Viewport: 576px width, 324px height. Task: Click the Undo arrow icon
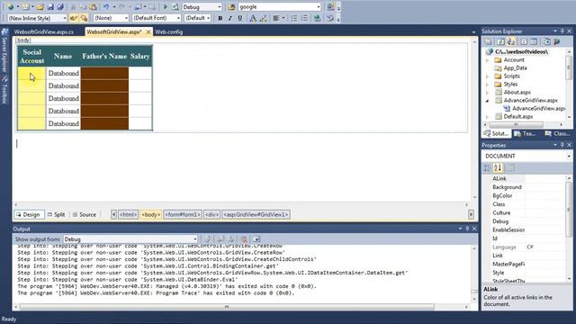coord(106,7)
